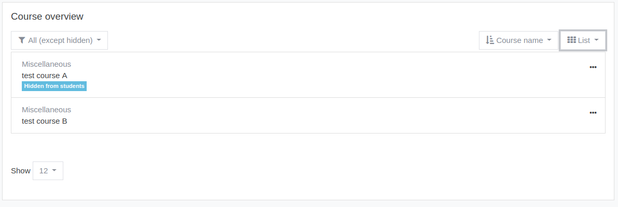Open test course A link

click(45, 76)
